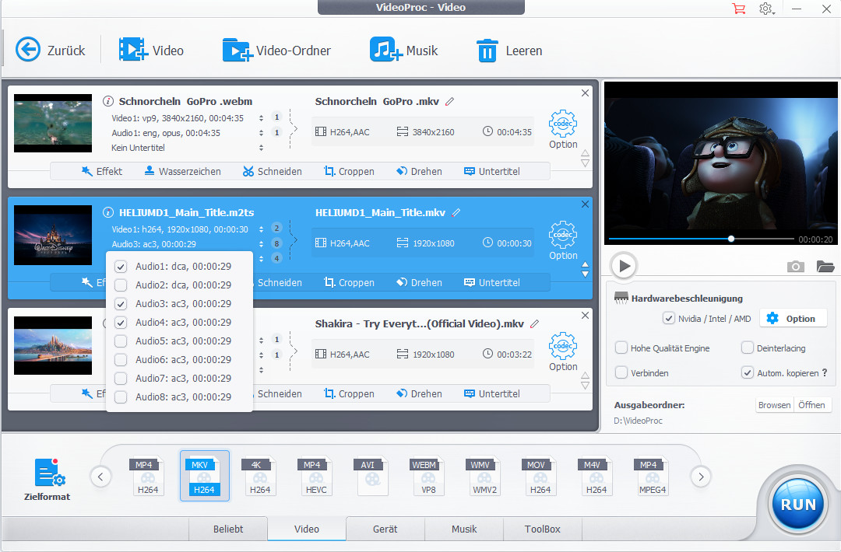841x552 pixels.
Task: Toggle the Hohe Qualität Engine checkbox
Action: (x=621, y=348)
